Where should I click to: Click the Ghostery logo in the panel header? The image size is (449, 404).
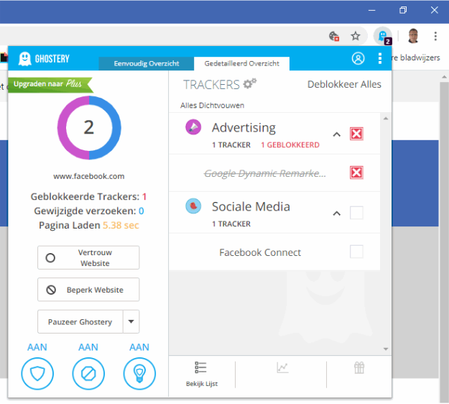pos(44,59)
